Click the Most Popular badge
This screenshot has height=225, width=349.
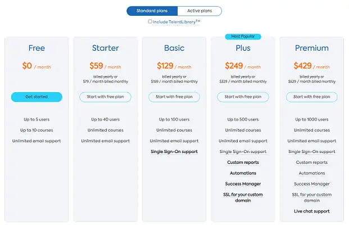coord(243,37)
